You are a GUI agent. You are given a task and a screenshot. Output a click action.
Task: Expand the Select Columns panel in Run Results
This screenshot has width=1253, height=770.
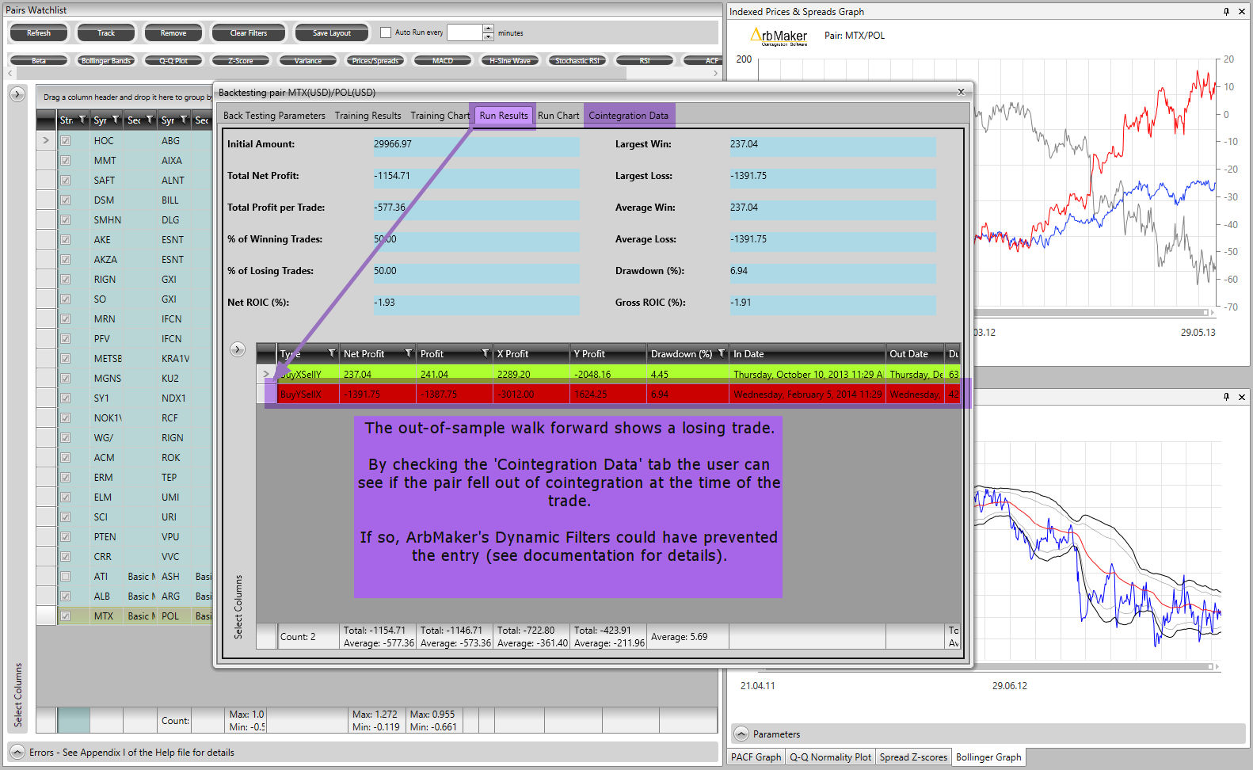pyautogui.click(x=238, y=349)
